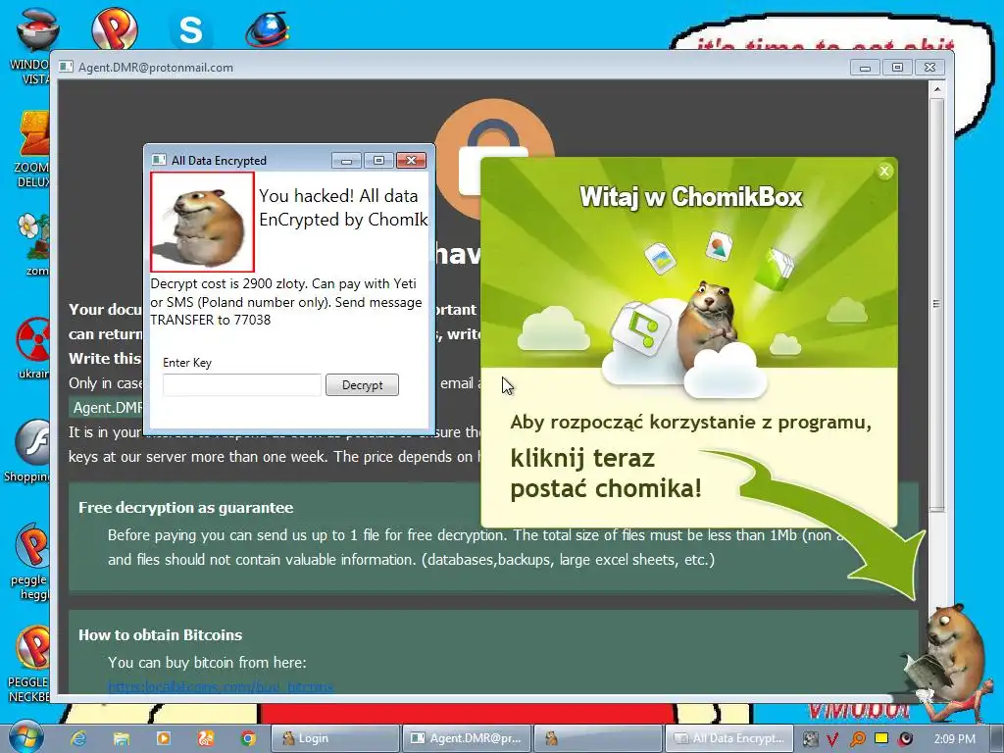Click the 2:09 PM clock
Viewport: 1004px width, 753px height.
[x=955, y=739]
